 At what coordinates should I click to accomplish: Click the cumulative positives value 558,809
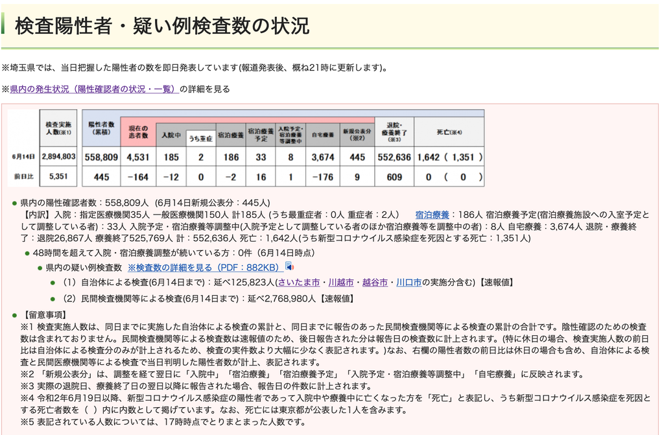(x=101, y=157)
